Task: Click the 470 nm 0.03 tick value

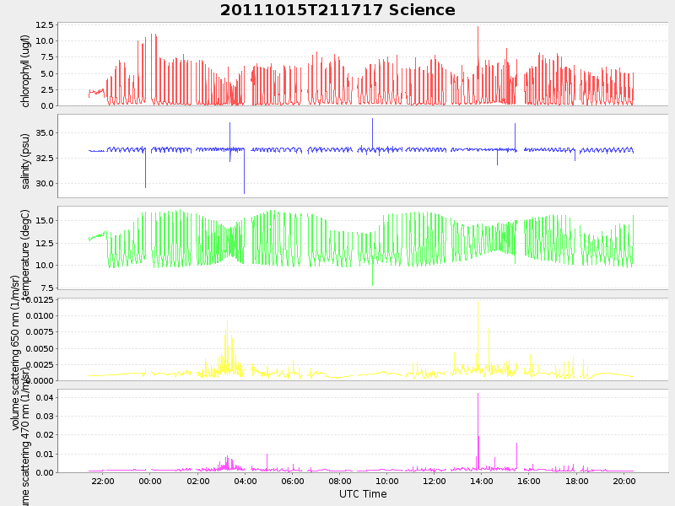Action: coord(46,416)
